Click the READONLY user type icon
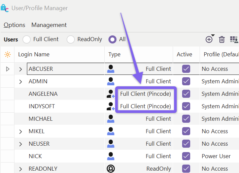This screenshot has height=173, width=239. point(110,169)
